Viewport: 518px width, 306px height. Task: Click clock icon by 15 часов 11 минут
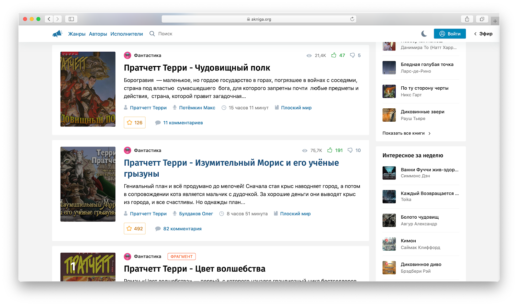(x=224, y=108)
